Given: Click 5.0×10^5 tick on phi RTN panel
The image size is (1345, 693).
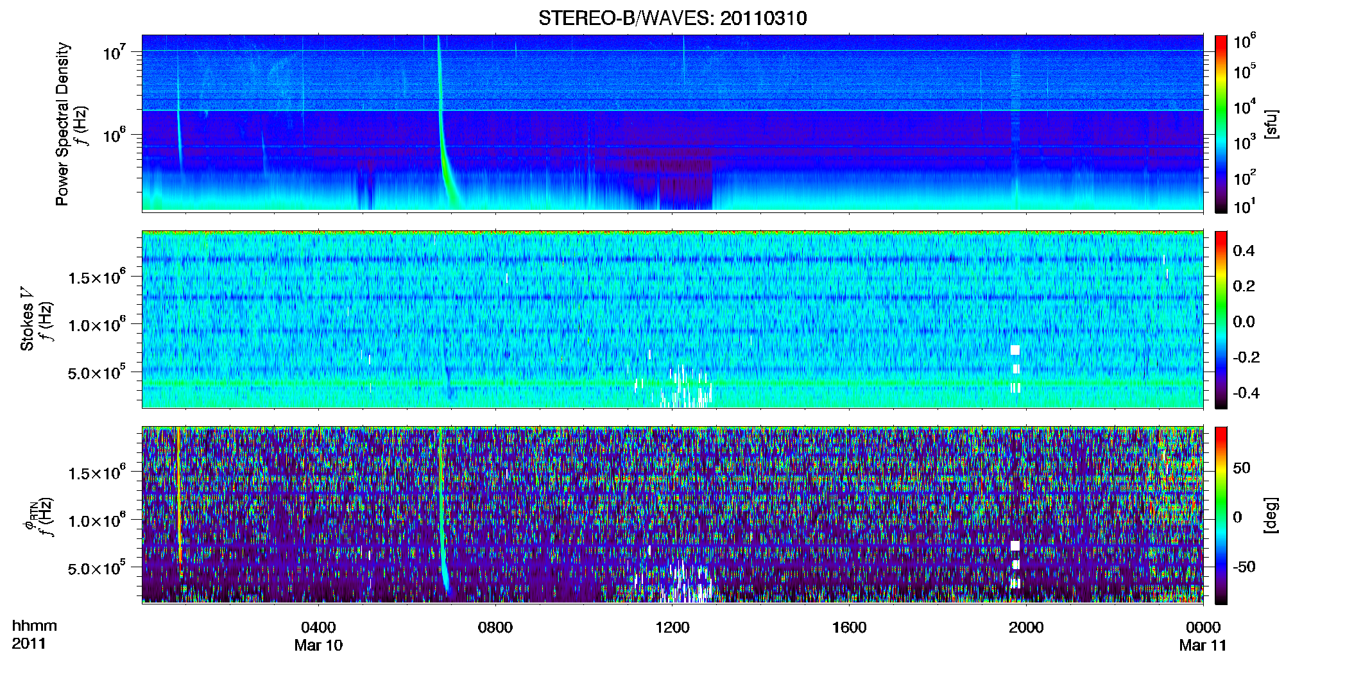Looking at the screenshot, I should tap(97, 567).
